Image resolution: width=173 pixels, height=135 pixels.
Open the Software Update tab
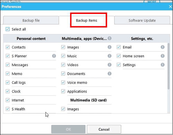coord(142,20)
